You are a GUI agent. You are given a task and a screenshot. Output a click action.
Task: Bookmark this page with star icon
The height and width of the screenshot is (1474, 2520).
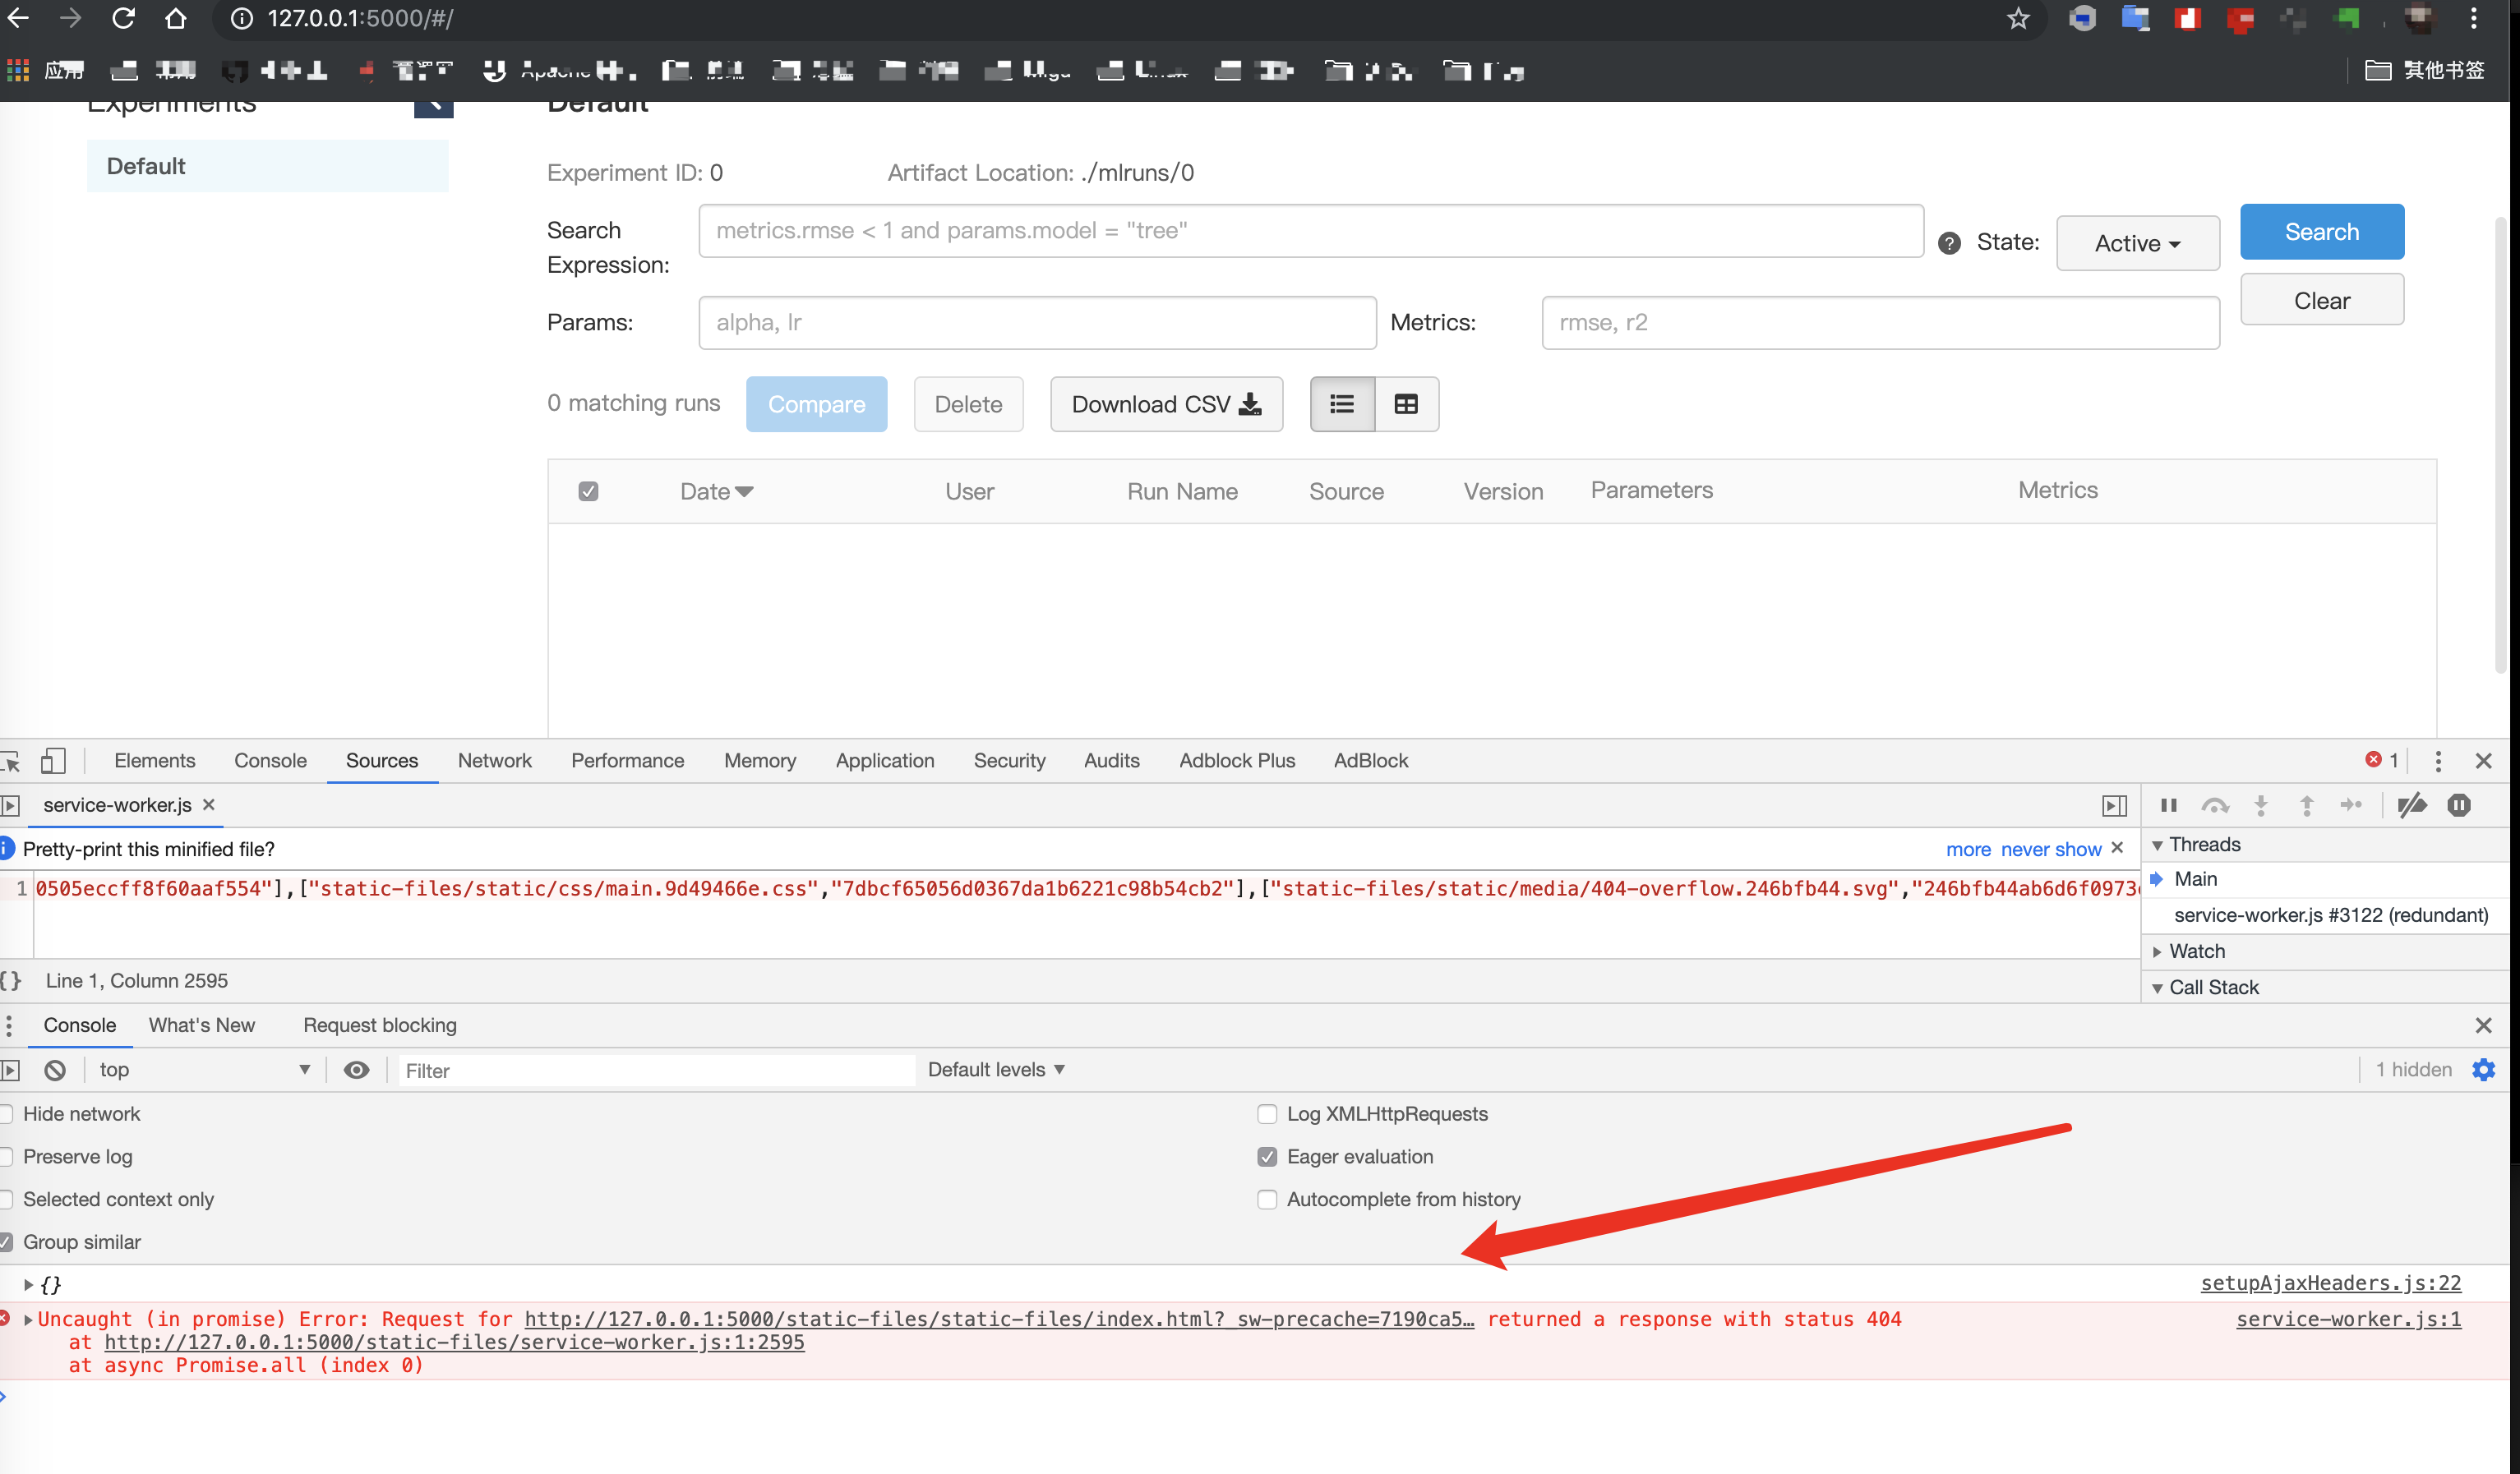pos(2018,18)
